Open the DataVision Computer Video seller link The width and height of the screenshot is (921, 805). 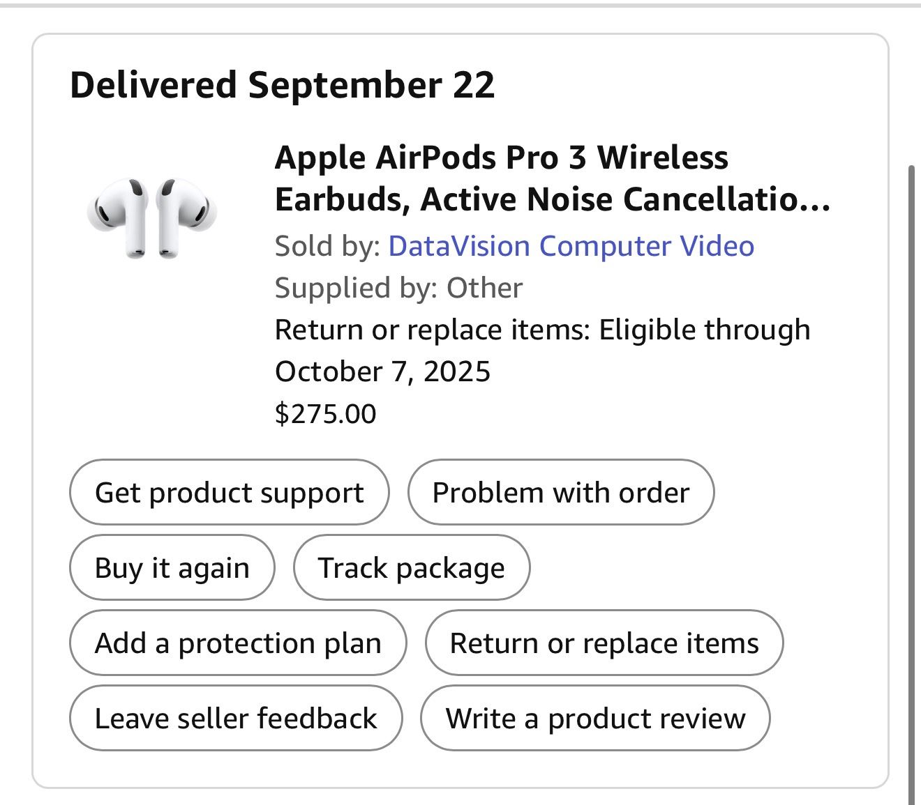pyautogui.click(x=571, y=246)
